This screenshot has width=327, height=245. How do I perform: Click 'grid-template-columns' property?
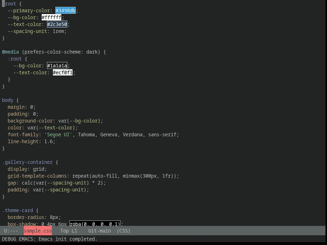(37, 176)
